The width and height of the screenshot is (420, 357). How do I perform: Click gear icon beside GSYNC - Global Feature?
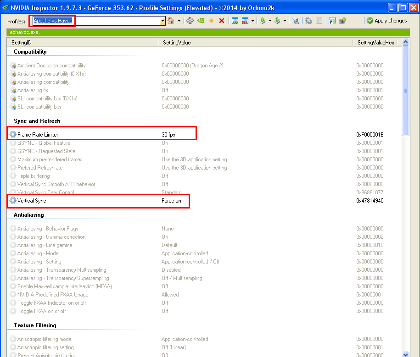tap(12, 143)
